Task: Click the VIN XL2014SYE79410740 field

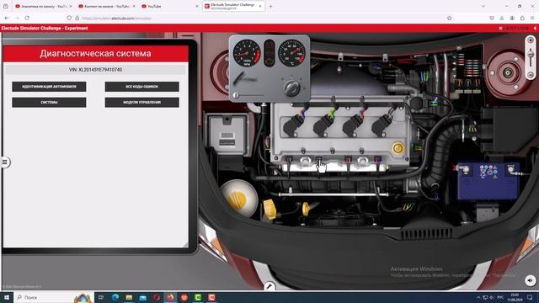Action: coord(95,70)
